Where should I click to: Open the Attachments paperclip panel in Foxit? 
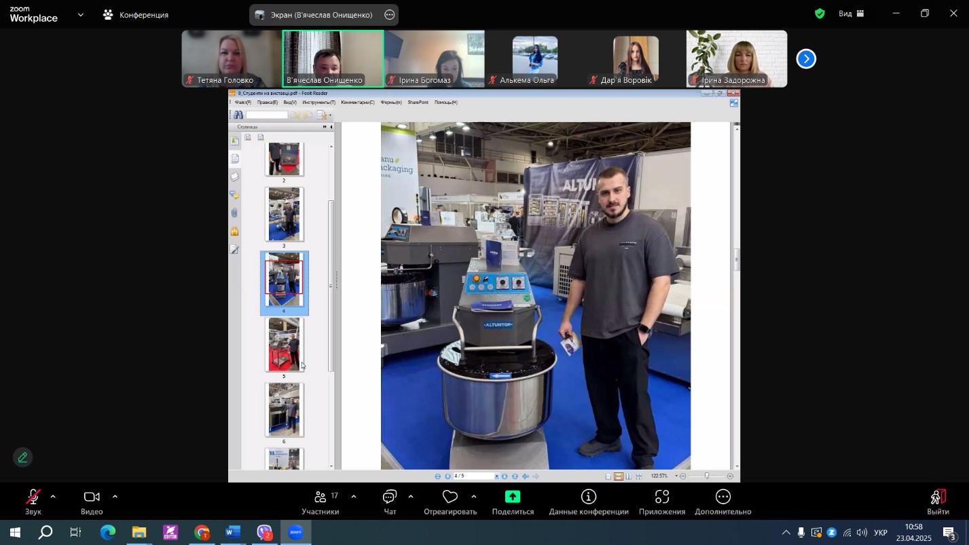234,212
